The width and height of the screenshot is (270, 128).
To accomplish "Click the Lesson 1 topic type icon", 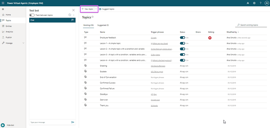I will coord(85,43).
